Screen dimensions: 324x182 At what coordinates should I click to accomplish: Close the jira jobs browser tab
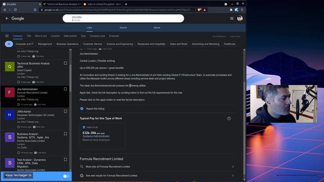point(40,4)
